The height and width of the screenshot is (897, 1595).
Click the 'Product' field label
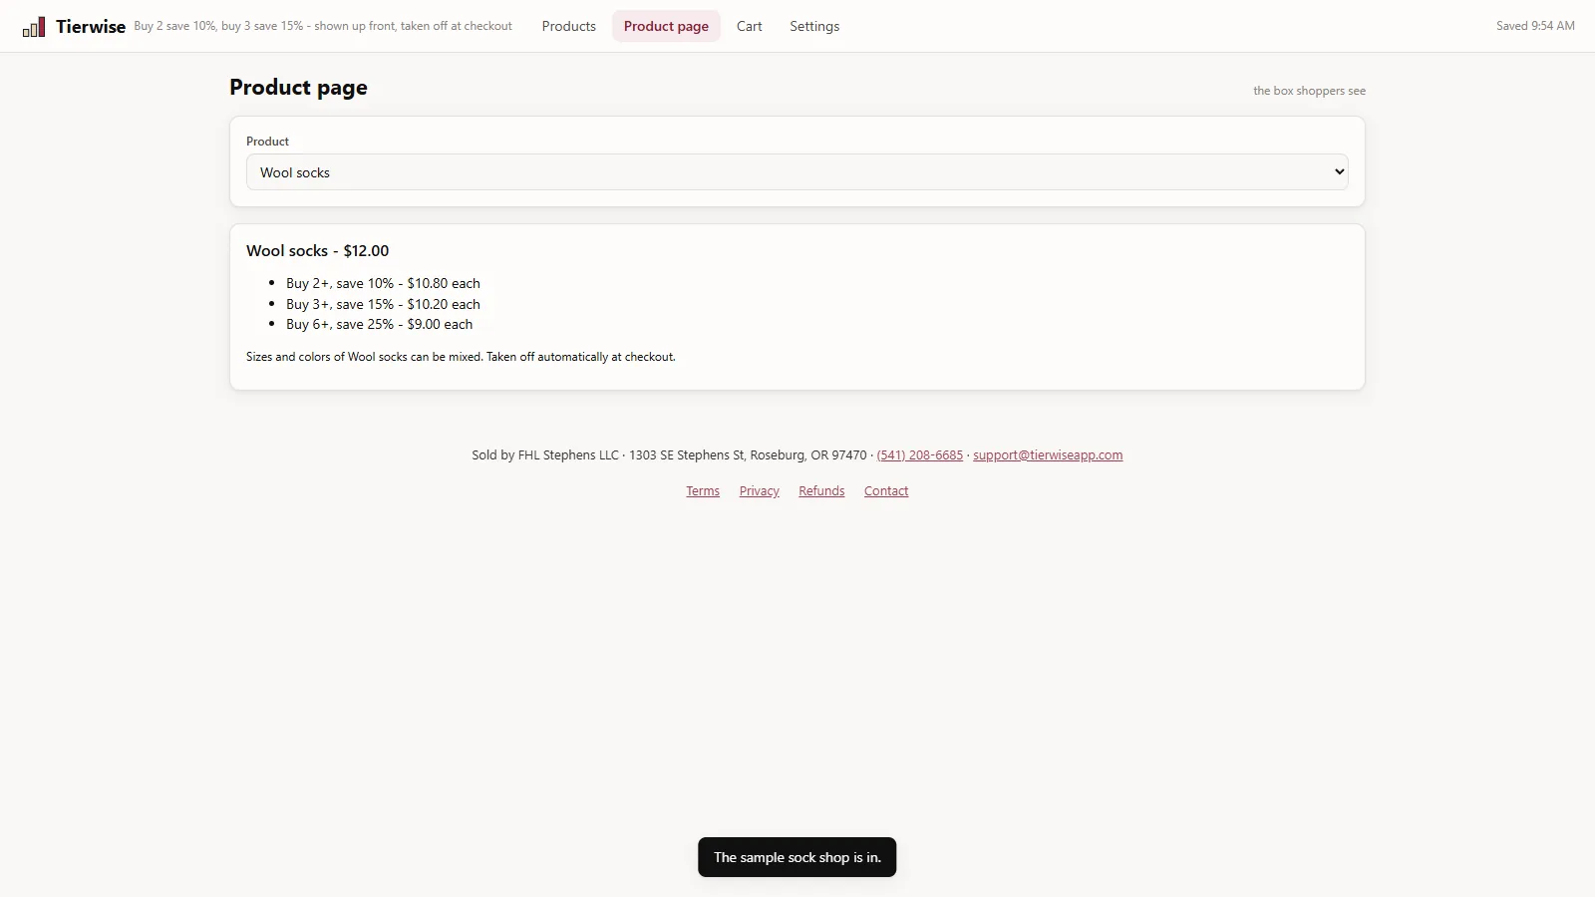point(267,142)
